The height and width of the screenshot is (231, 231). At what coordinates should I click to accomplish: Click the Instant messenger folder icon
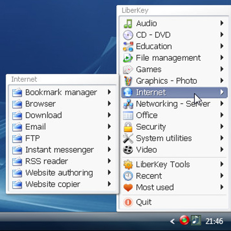coord(17,150)
